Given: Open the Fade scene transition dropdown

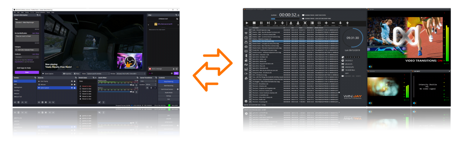Looking at the screenshot, I should [x=148, y=81].
